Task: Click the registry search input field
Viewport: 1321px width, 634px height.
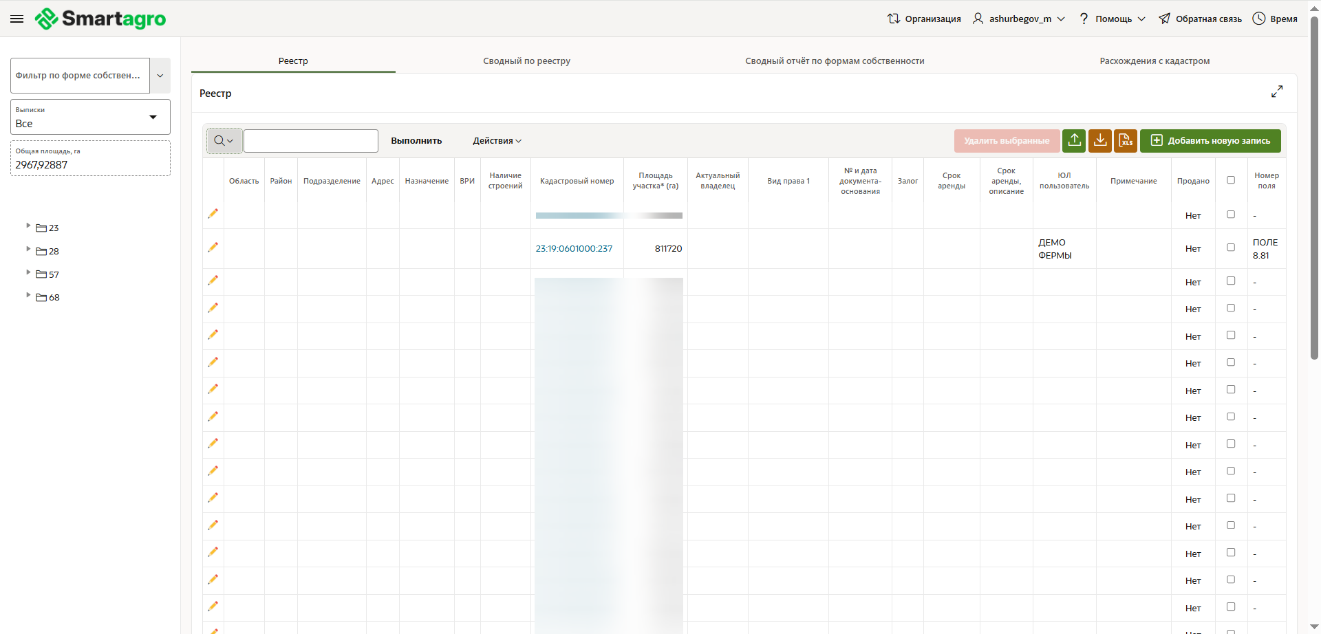Action: tap(311, 141)
